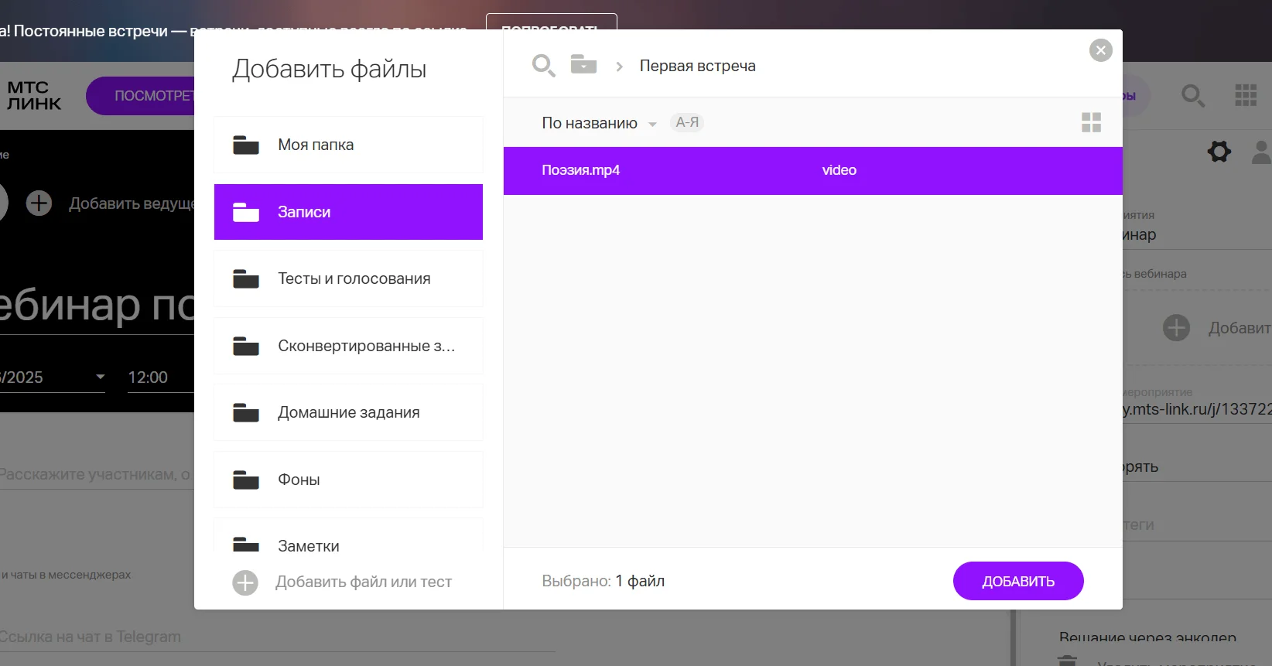The height and width of the screenshot is (666, 1272).
Task: Close the Добавить файлы dialog
Action: pyautogui.click(x=1101, y=50)
